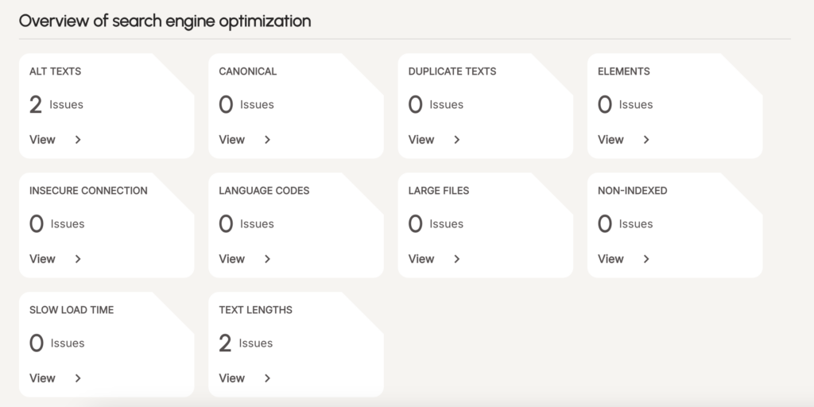Select the CANONICAL card title
814x407 pixels.
(x=248, y=71)
